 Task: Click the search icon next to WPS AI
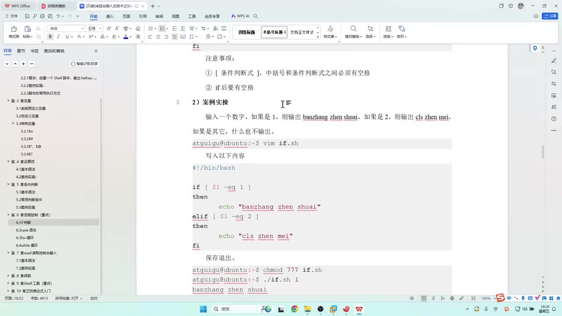256,16
